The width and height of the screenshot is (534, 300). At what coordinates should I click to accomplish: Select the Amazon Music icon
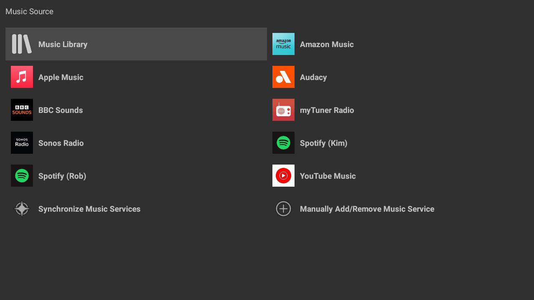pyautogui.click(x=283, y=44)
